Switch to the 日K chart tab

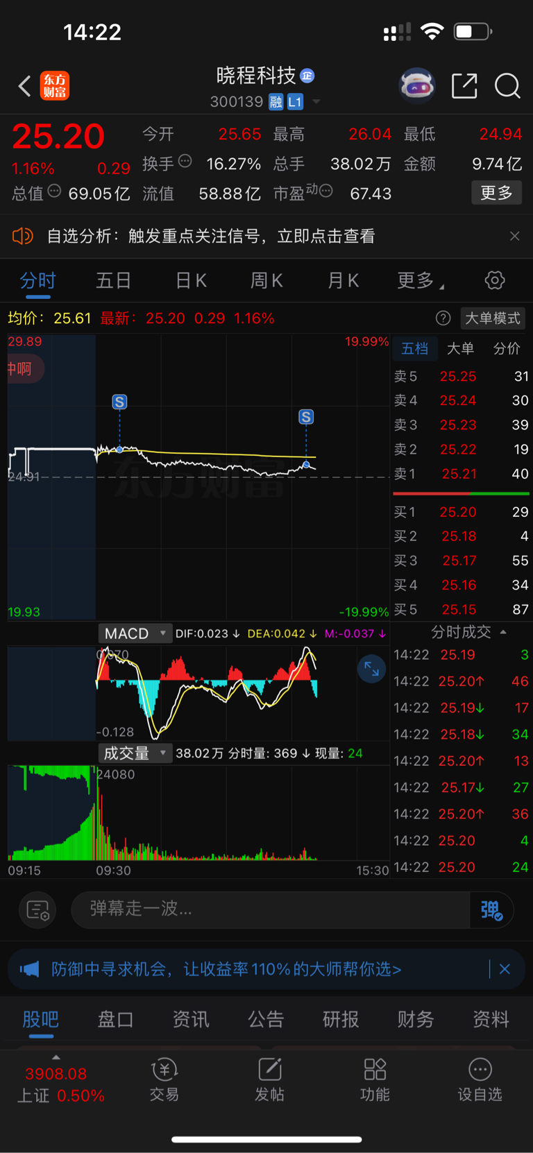[191, 280]
